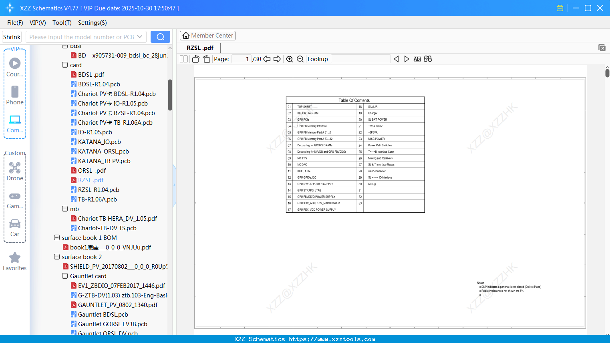Image resolution: width=610 pixels, height=343 pixels.
Task: Go to the previous PDF page
Action: coord(267,59)
